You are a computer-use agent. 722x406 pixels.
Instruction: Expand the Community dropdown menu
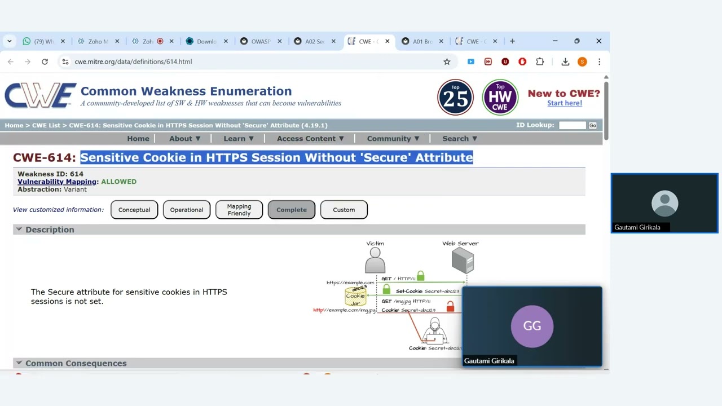point(393,138)
